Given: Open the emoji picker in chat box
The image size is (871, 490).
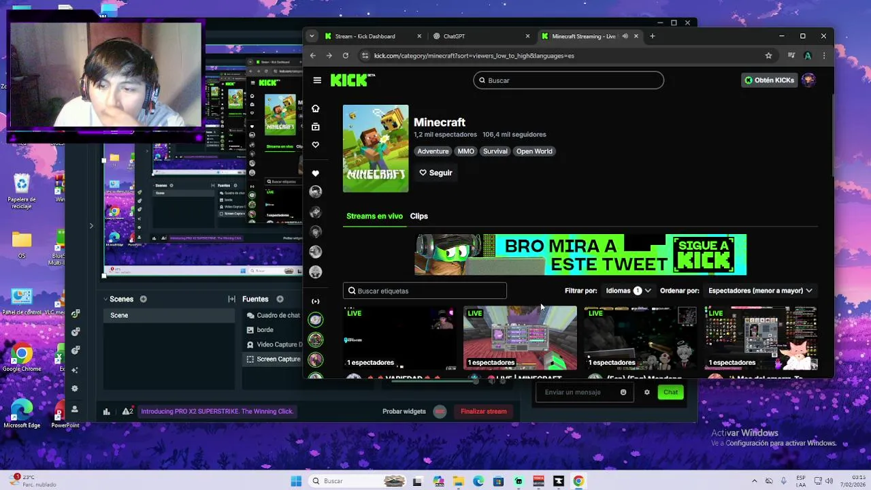Looking at the screenshot, I should point(623,392).
